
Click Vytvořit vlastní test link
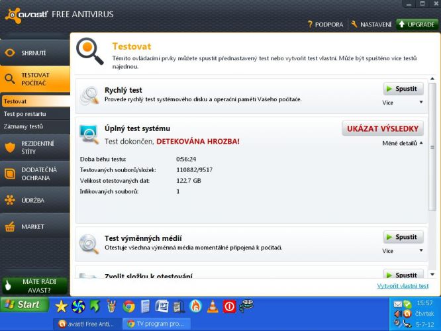pyautogui.click(x=403, y=286)
